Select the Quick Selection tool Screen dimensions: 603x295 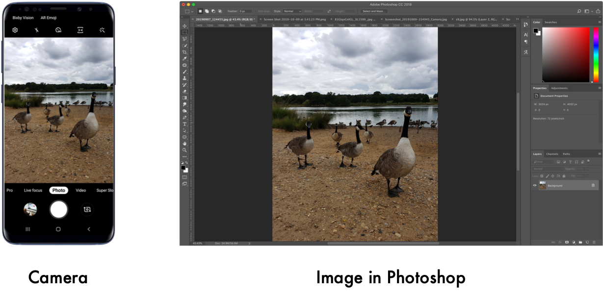pos(184,46)
